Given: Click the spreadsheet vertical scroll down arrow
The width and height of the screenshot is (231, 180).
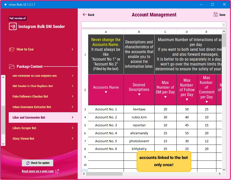Looking at the screenshot, I should tap(224, 170).
